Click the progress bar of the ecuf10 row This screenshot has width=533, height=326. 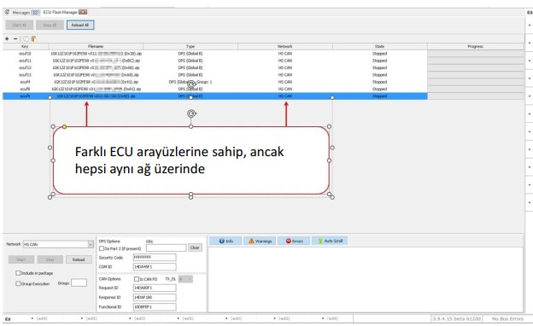pos(475,54)
